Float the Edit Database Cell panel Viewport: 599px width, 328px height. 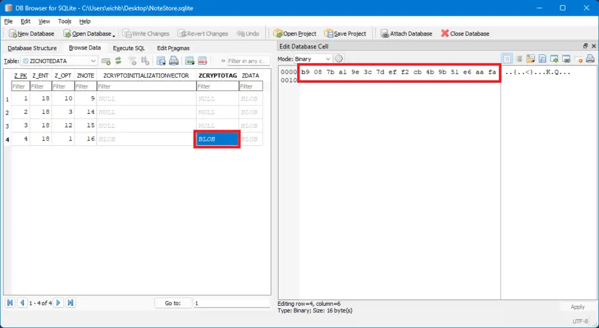585,46
